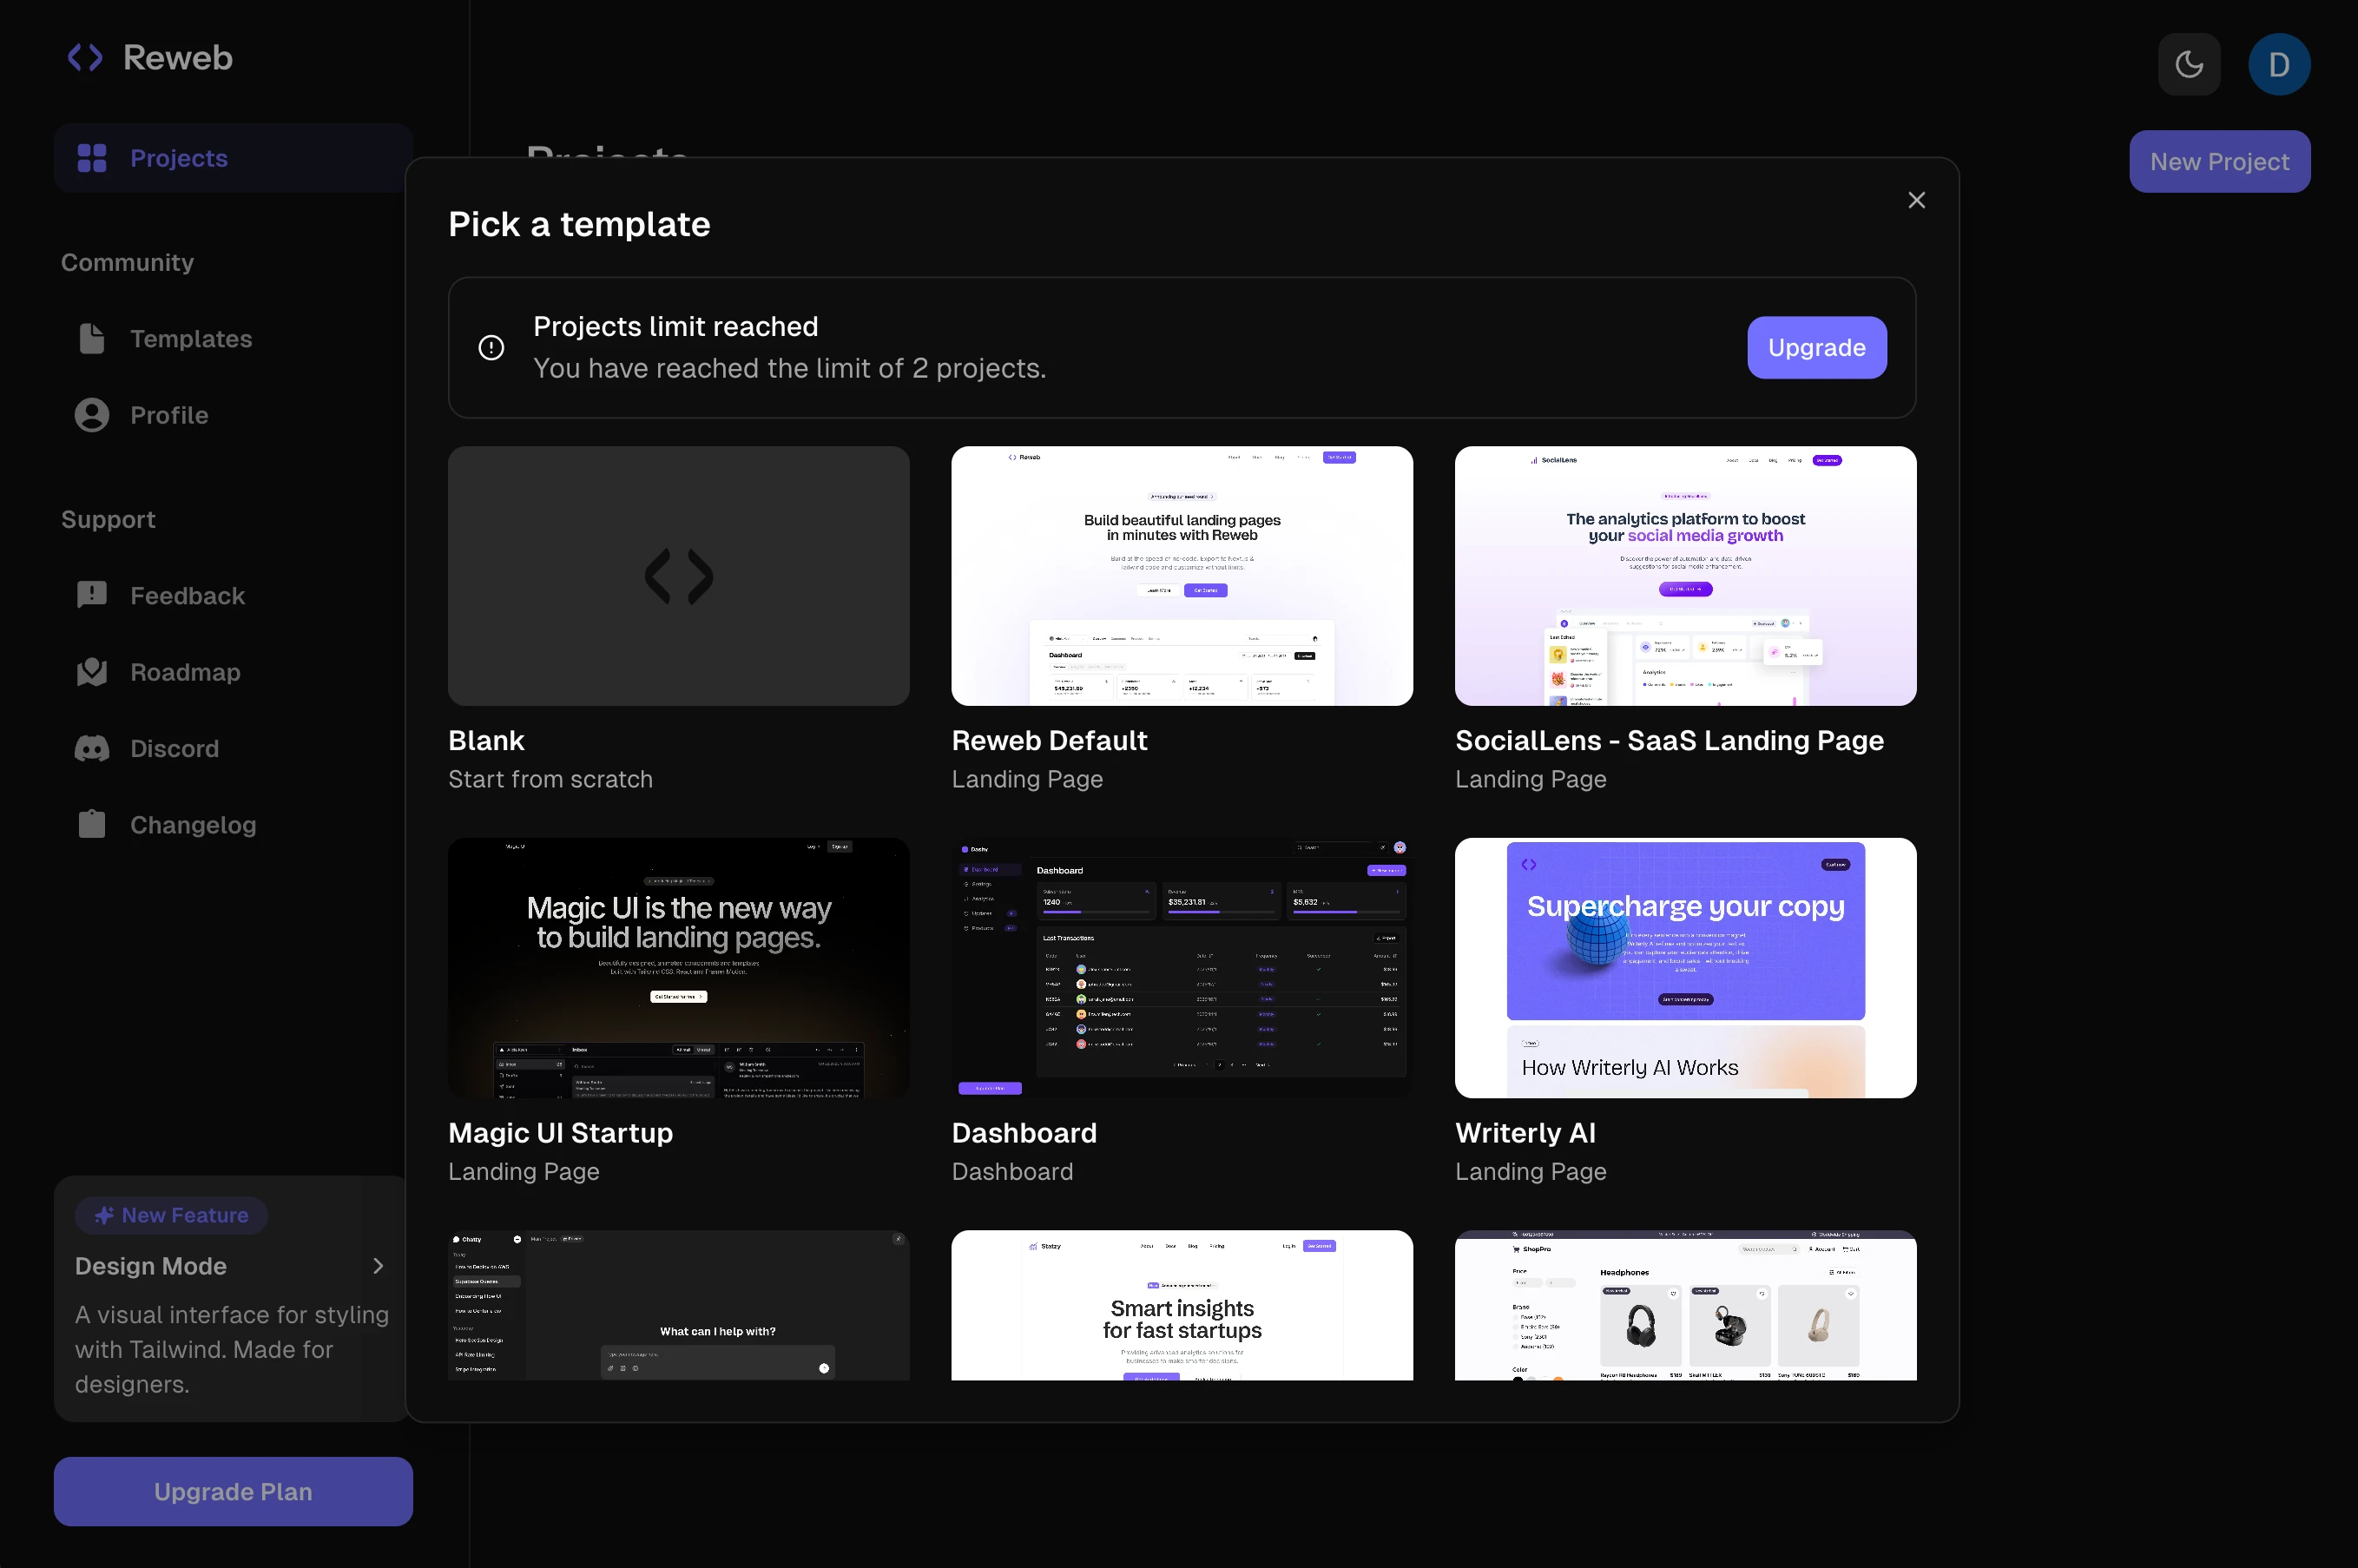Close the Pick a template dialog
The width and height of the screenshot is (2358, 1568).
1916,201
